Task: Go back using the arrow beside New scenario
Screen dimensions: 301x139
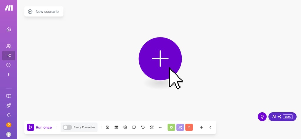Action: [30, 12]
